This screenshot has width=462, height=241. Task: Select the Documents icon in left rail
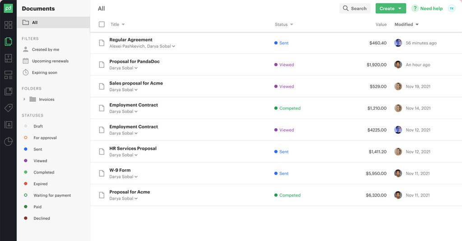[x=8, y=41]
